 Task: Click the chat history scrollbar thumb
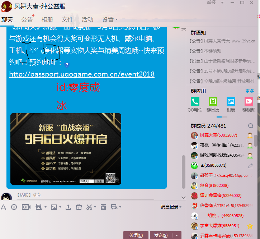point(184,172)
